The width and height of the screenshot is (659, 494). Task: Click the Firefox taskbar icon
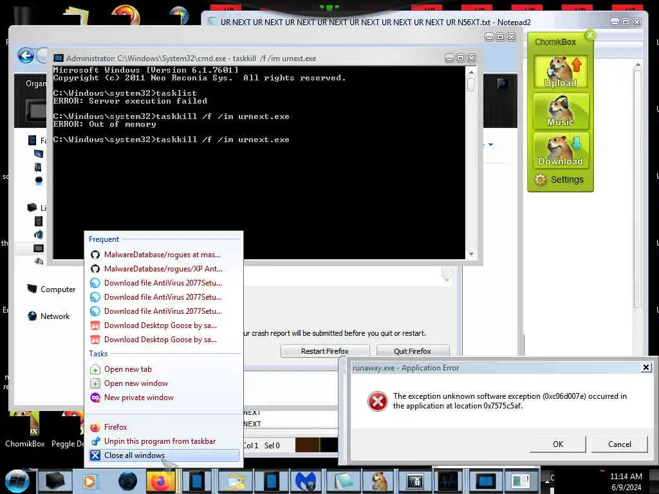160,481
